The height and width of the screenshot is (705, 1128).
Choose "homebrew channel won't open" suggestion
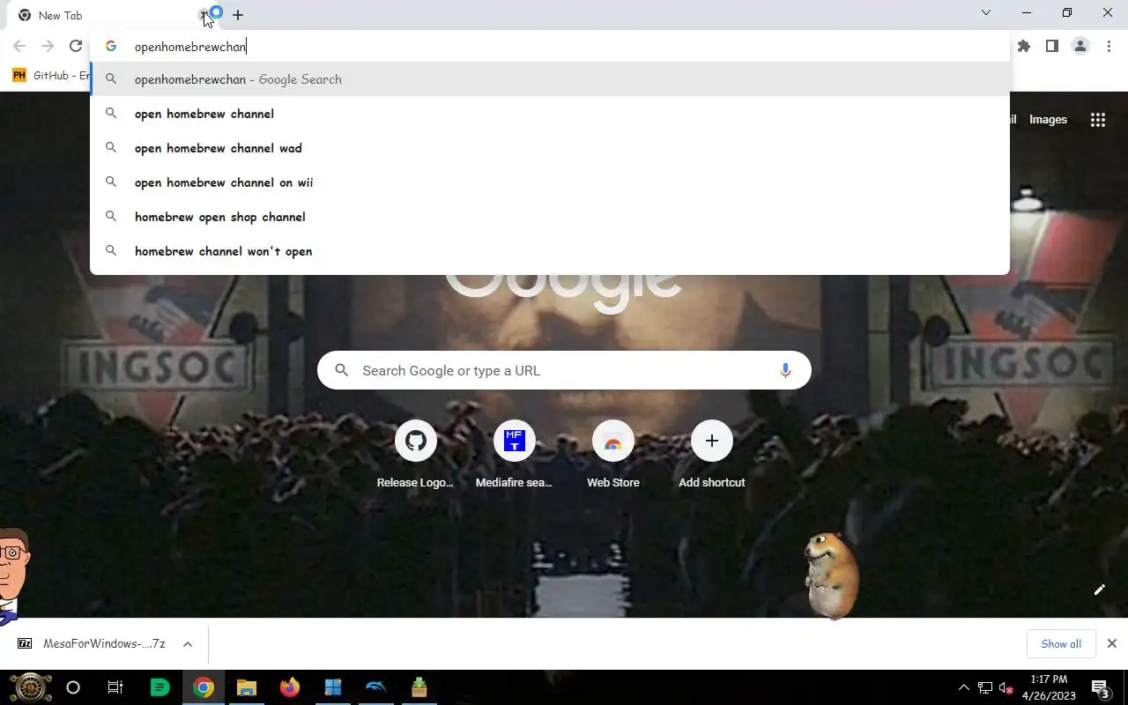coord(550,251)
